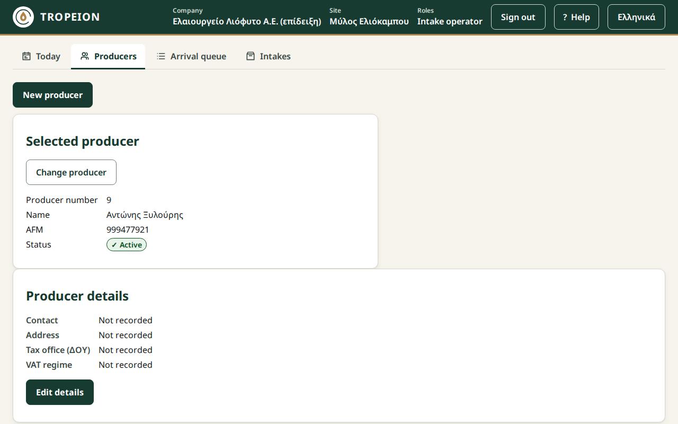Click company name Ελαιουργείο Λιόφυτο Α.Ε. (επίδειξη)
The image size is (678, 424).
click(x=247, y=22)
